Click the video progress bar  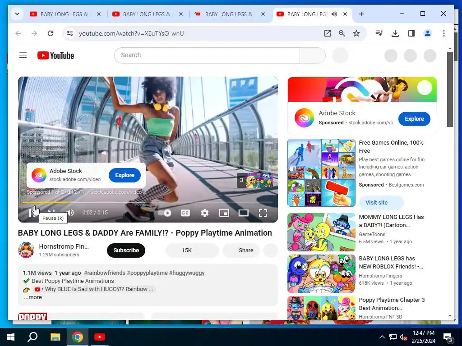click(x=148, y=202)
